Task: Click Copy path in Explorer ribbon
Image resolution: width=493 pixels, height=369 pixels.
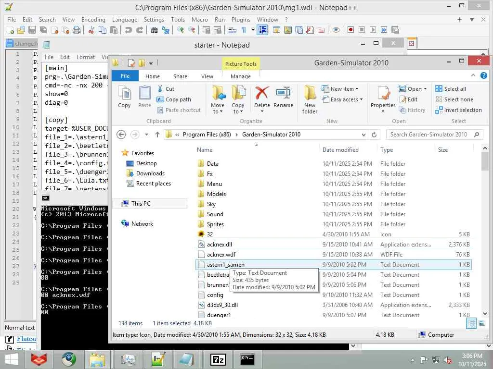Action: (x=174, y=99)
